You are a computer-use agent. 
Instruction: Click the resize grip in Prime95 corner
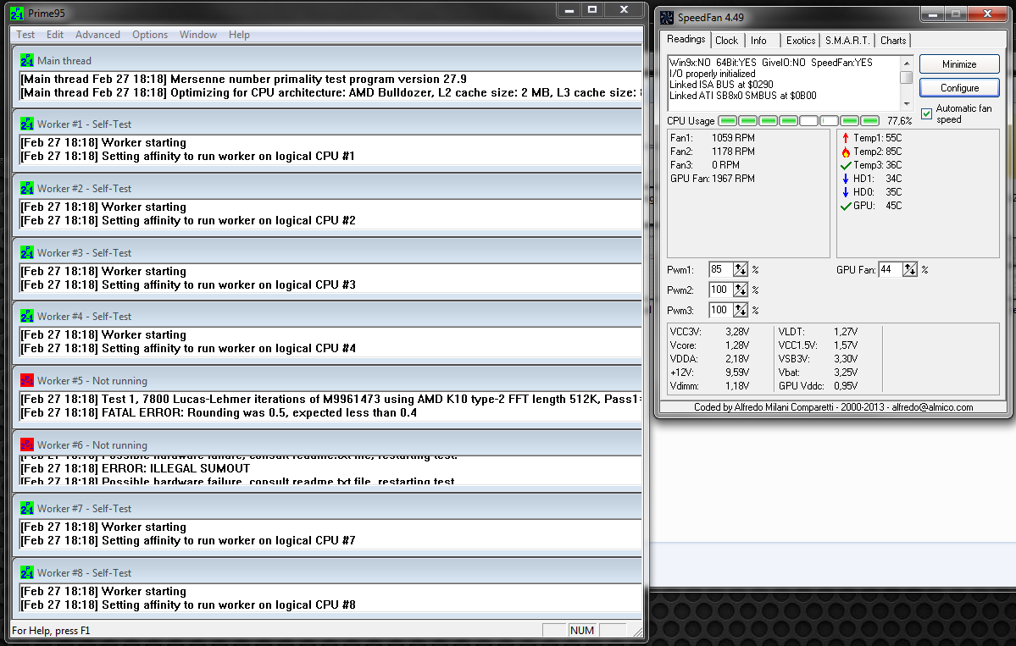pos(637,632)
